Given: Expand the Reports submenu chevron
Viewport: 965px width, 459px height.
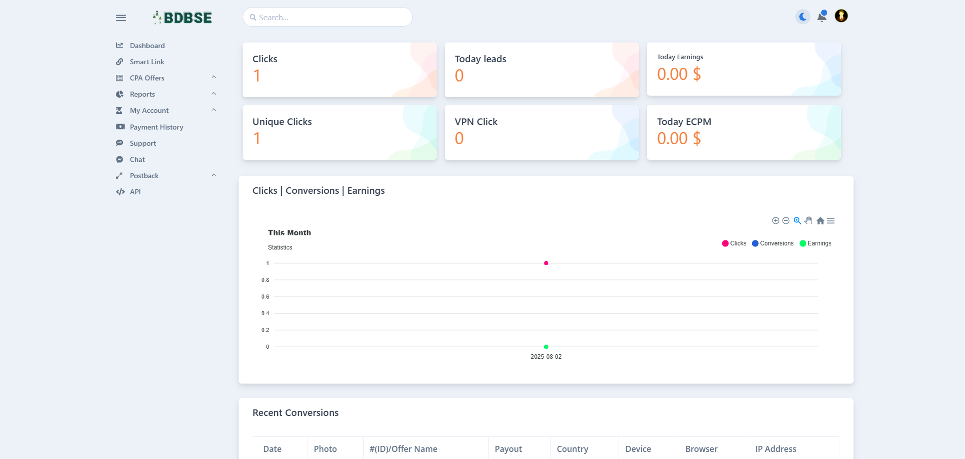Looking at the screenshot, I should pyautogui.click(x=214, y=93).
